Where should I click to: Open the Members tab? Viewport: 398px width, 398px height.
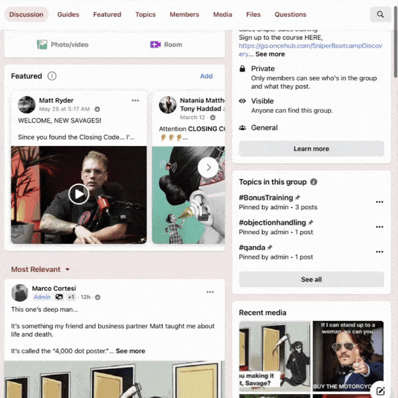coord(184,15)
